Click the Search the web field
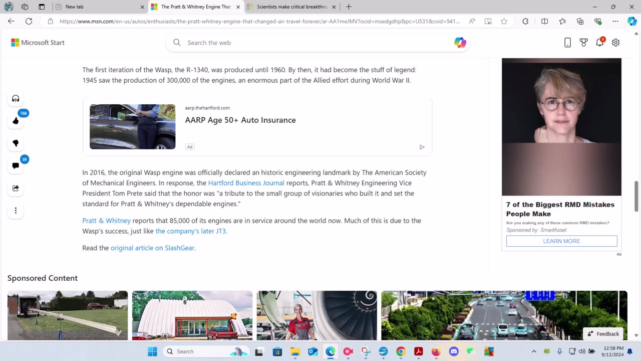The height and width of the screenshot is (361, 641). point(317,43)
